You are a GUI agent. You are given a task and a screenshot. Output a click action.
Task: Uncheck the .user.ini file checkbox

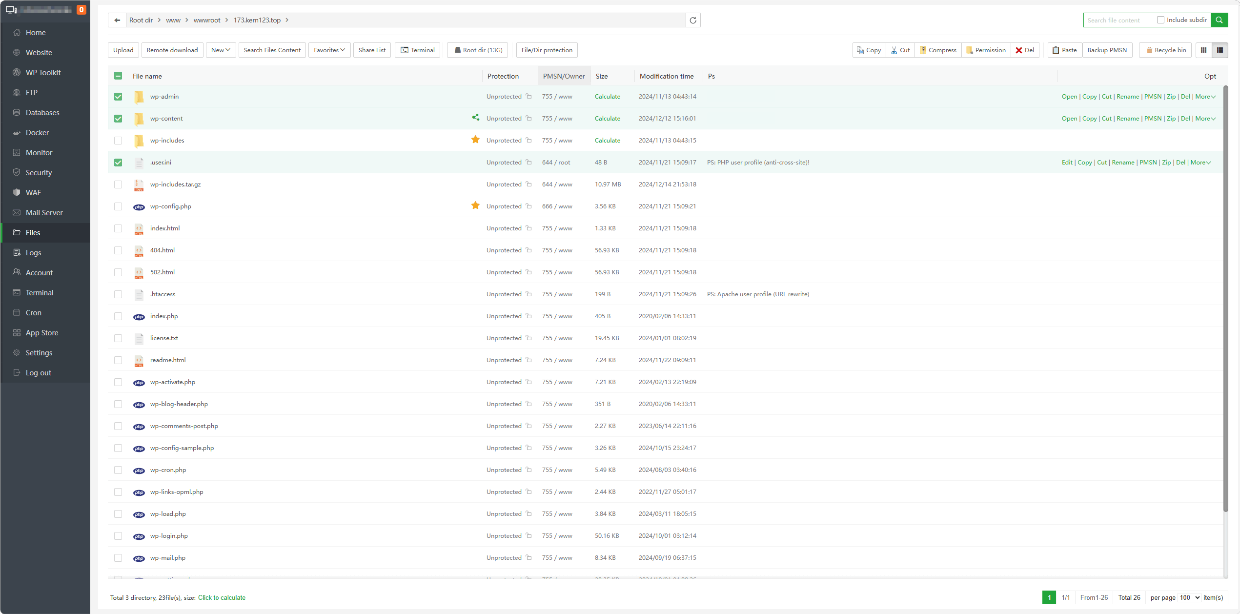pos(118,163)
